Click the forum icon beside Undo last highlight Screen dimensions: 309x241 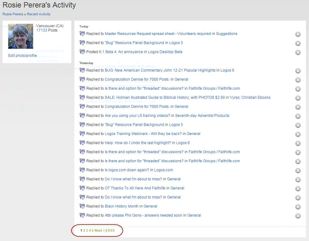click(82, 143)
